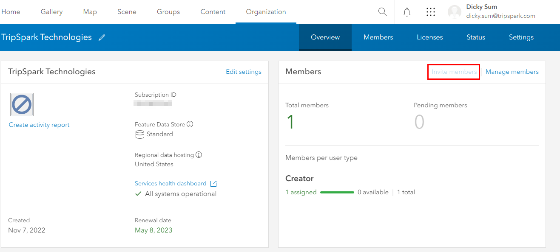Screen dimensions: 560x252
Task: Open Edit settings for the organization
Action: click(x=243, y=72)
